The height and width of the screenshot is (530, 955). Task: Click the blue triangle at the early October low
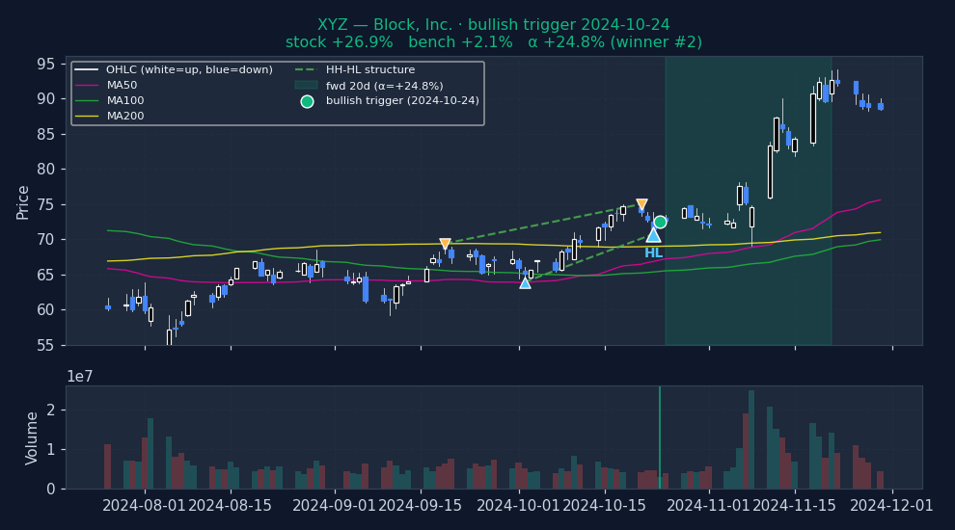click(525, 282)
